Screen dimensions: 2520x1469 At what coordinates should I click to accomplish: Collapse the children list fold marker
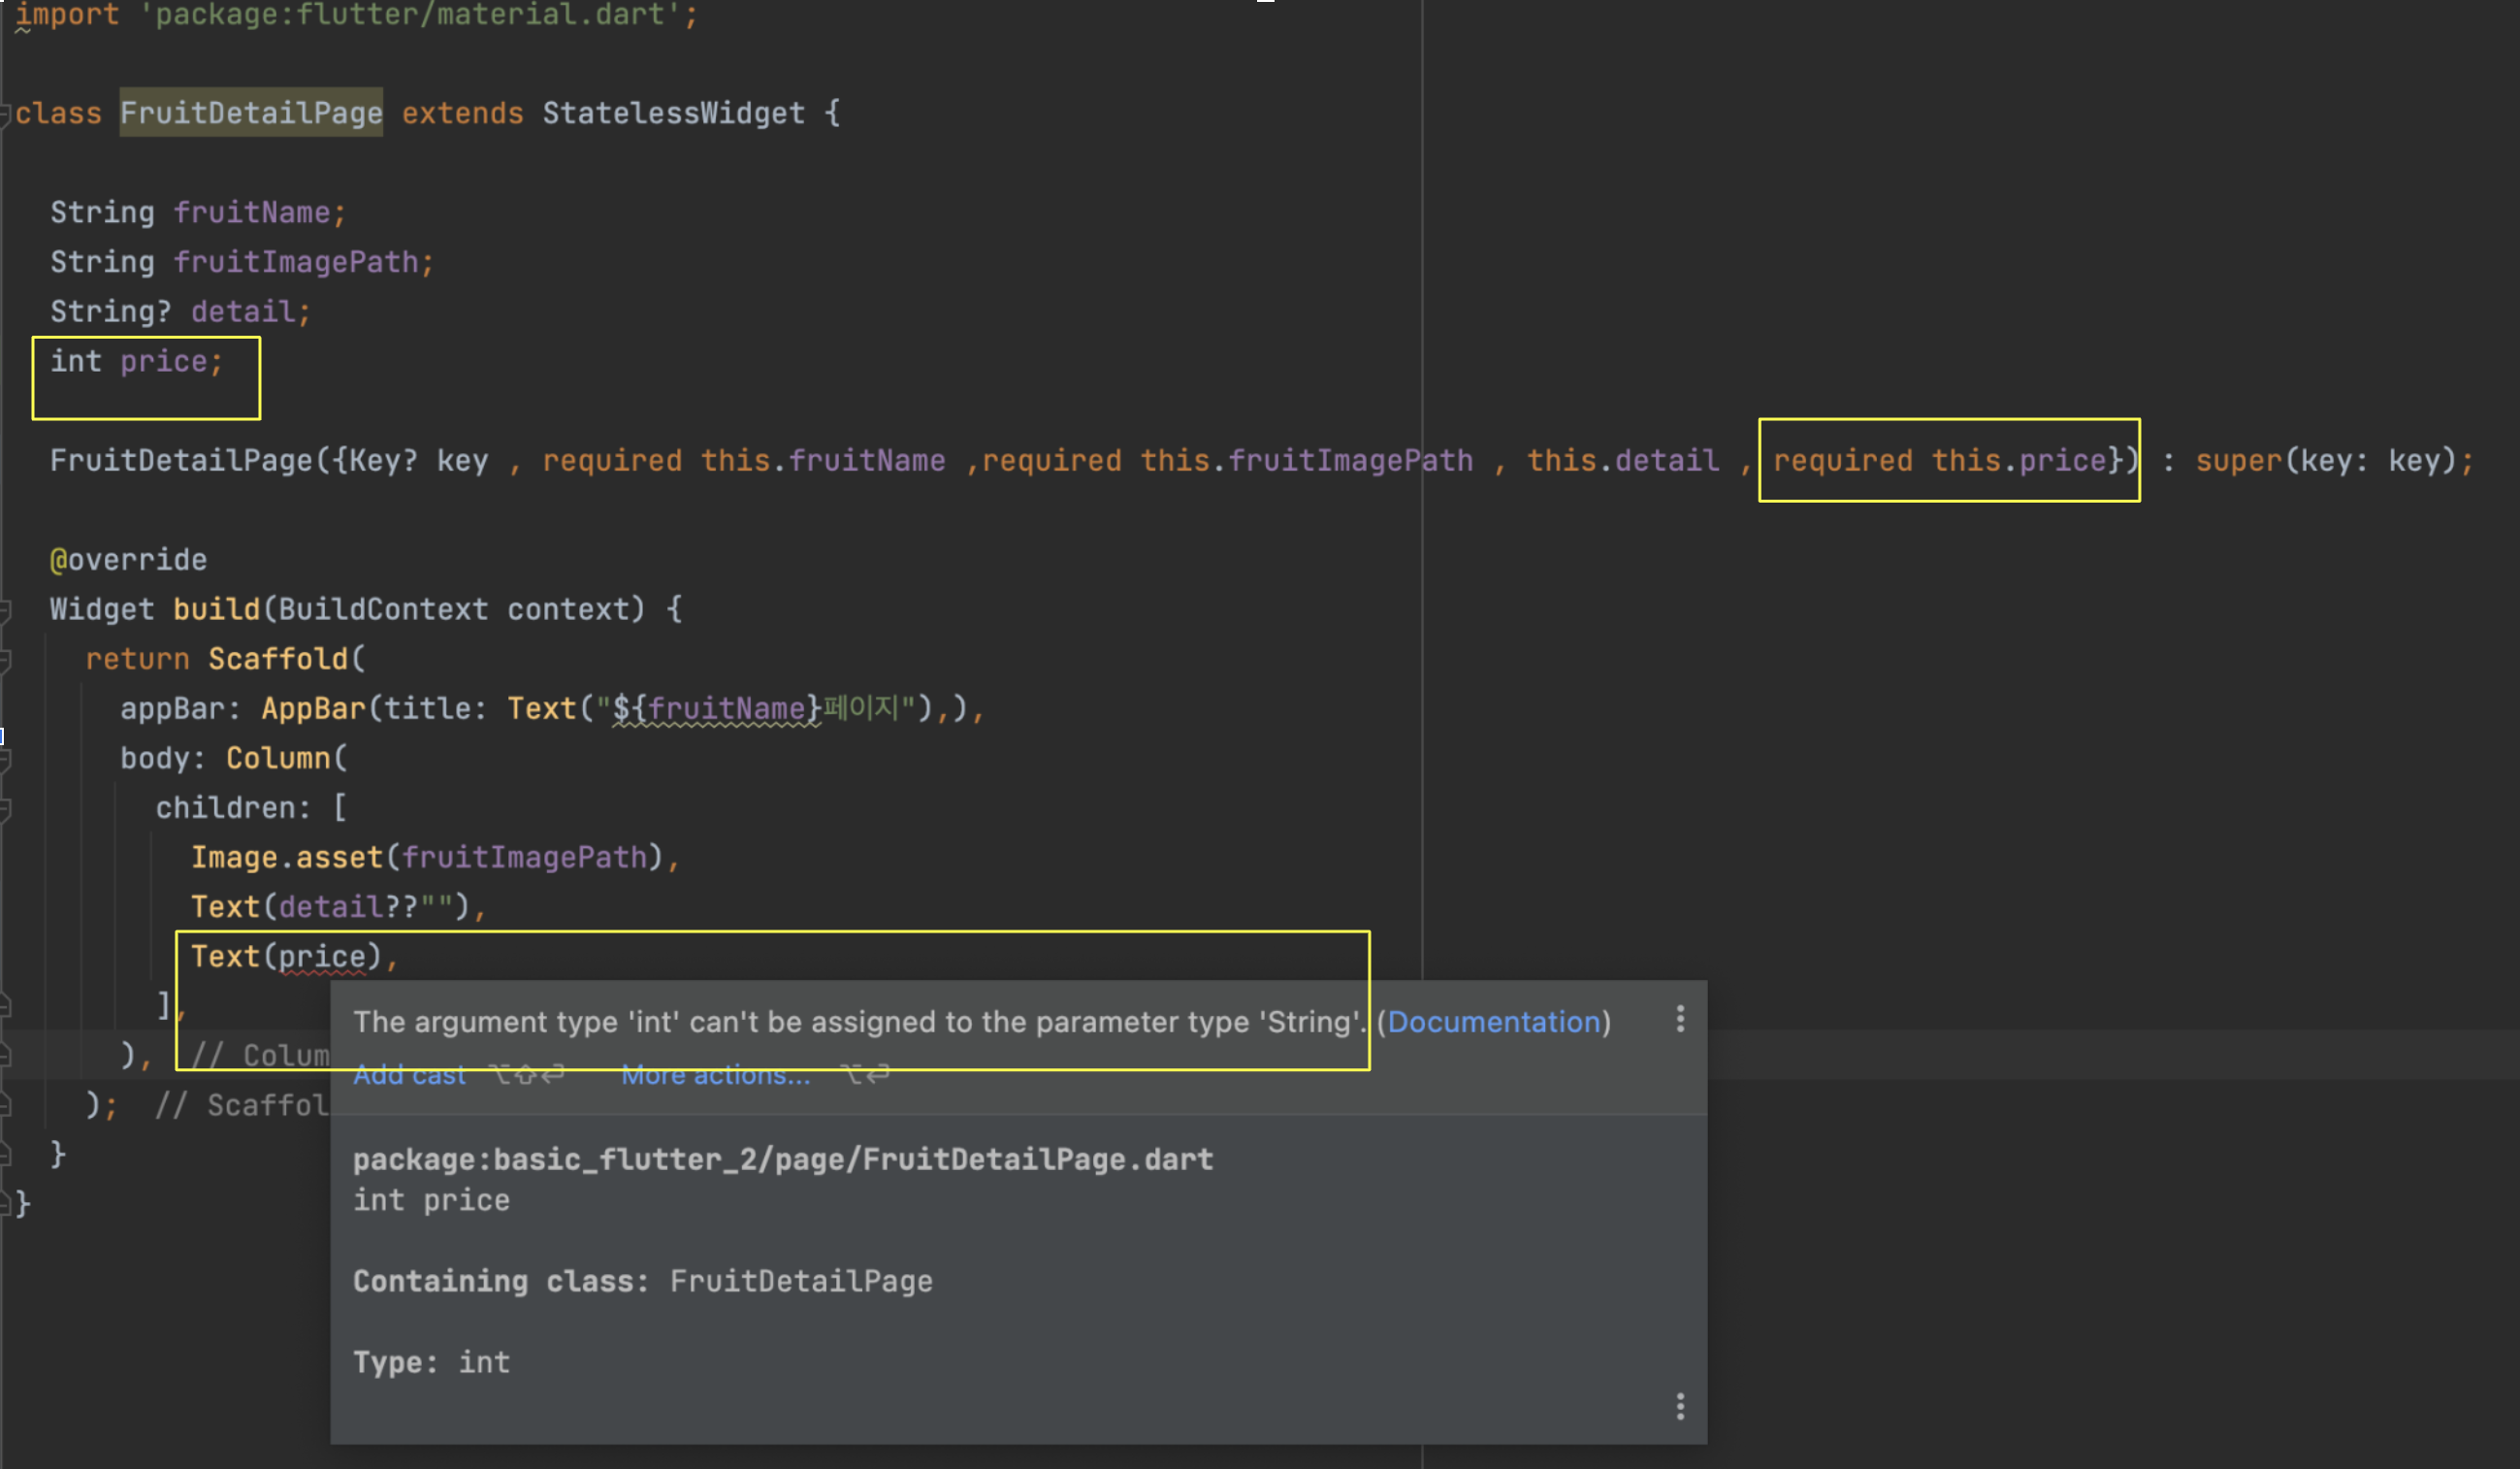tap(5, 809)
